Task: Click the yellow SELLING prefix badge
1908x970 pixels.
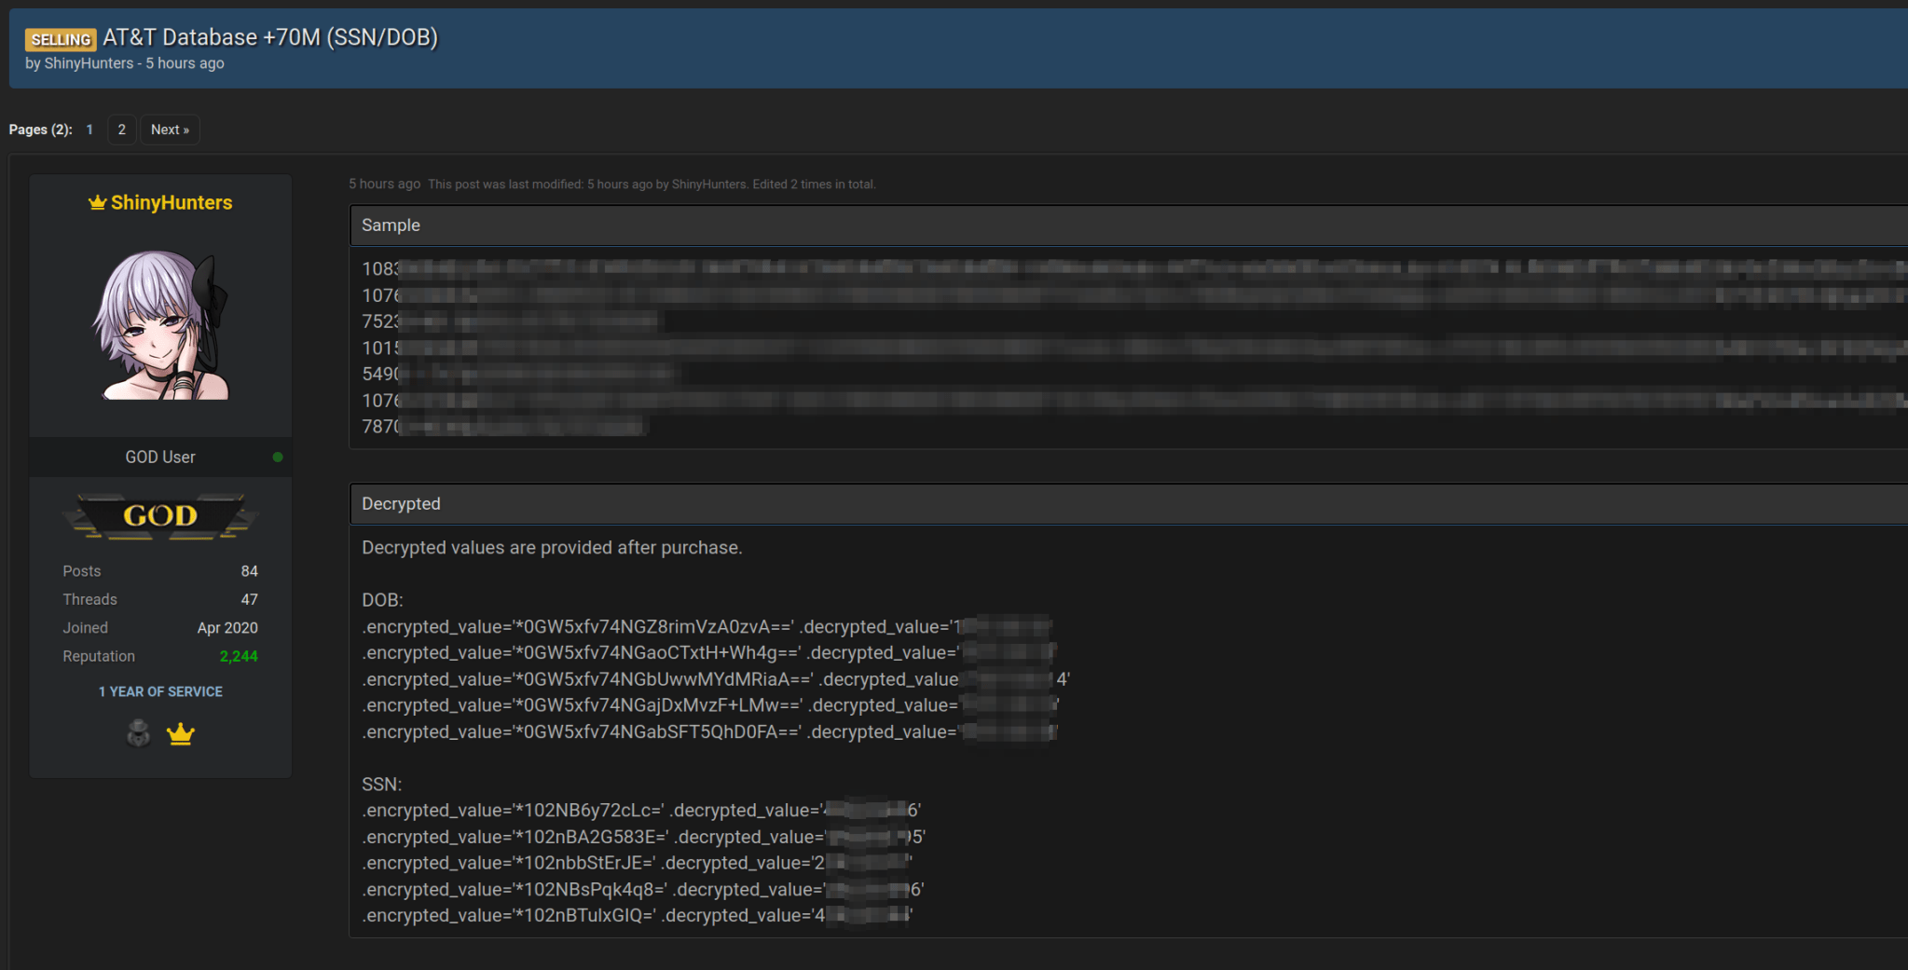Action: 61,39
